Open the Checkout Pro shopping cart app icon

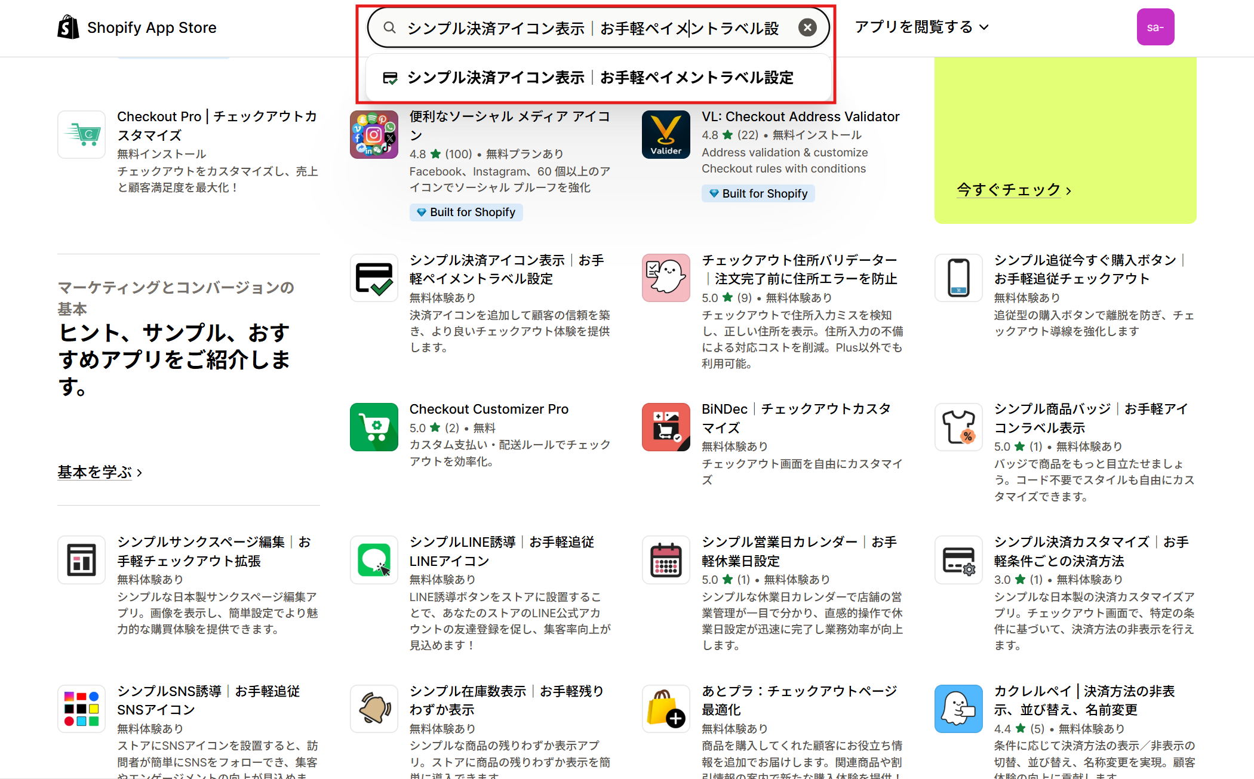tap(81, 134)
